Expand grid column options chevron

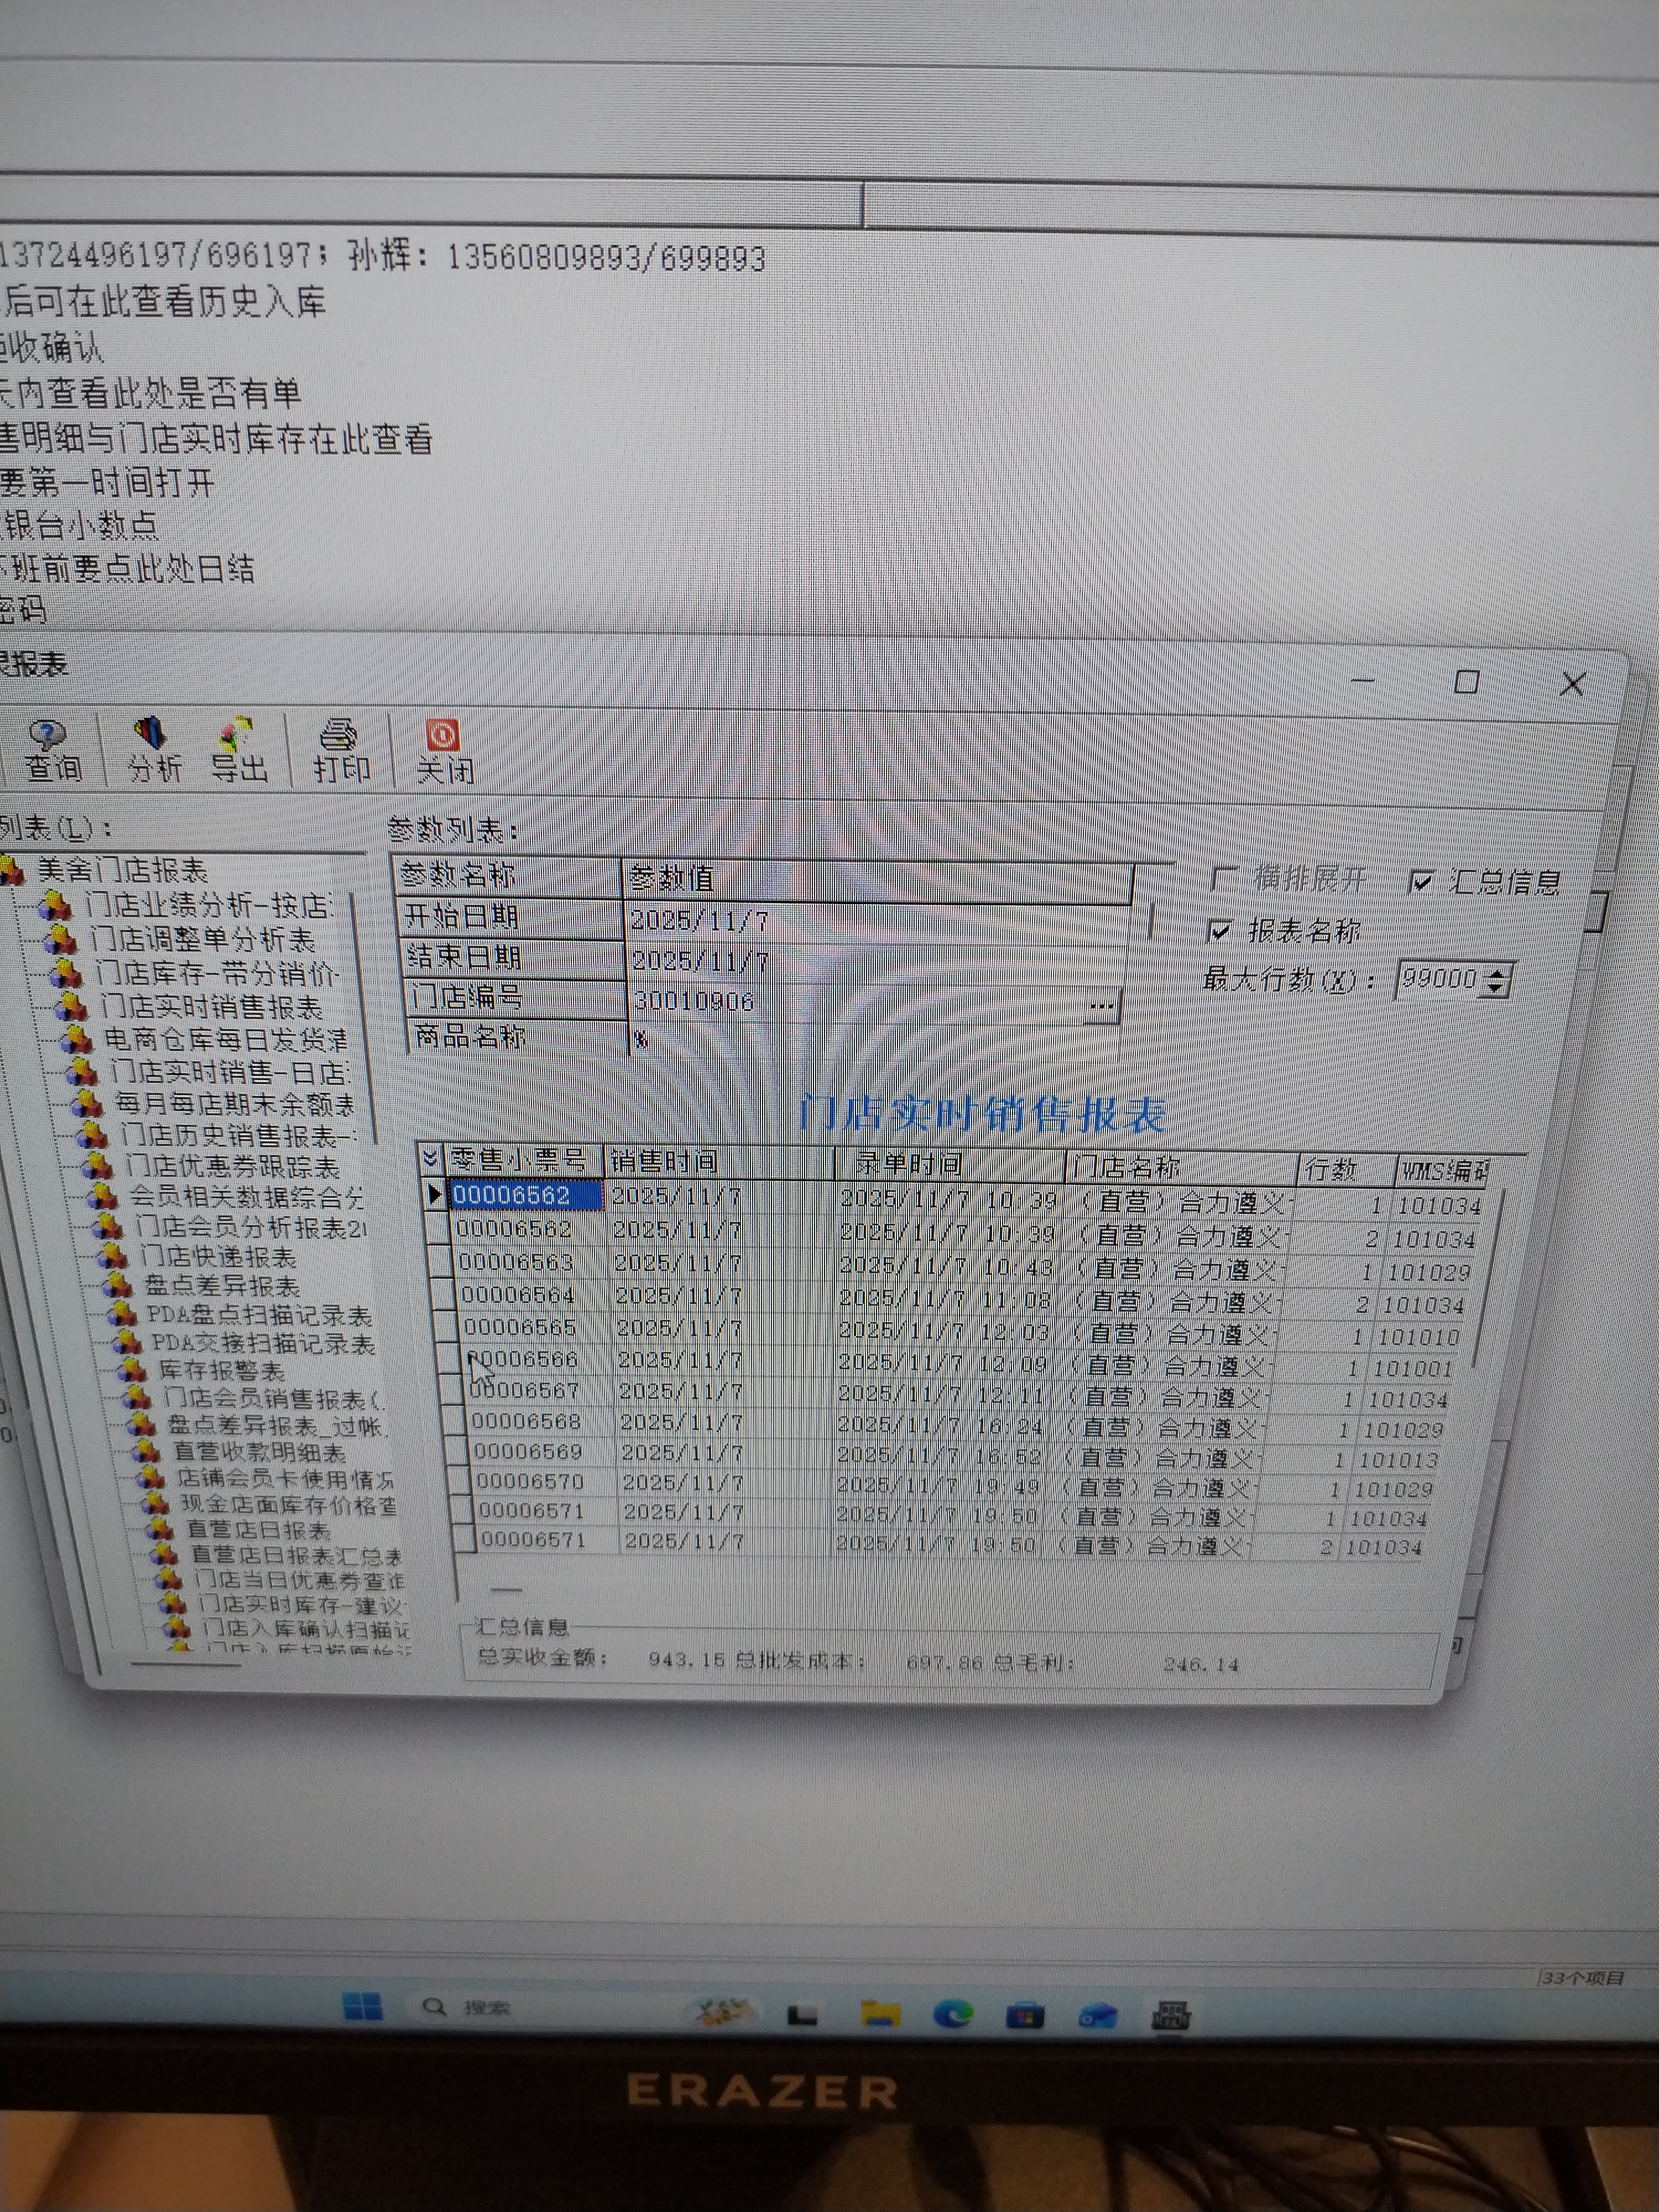click(430, 1159)
